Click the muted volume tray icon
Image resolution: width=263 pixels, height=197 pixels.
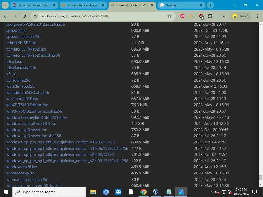point(217,192)
